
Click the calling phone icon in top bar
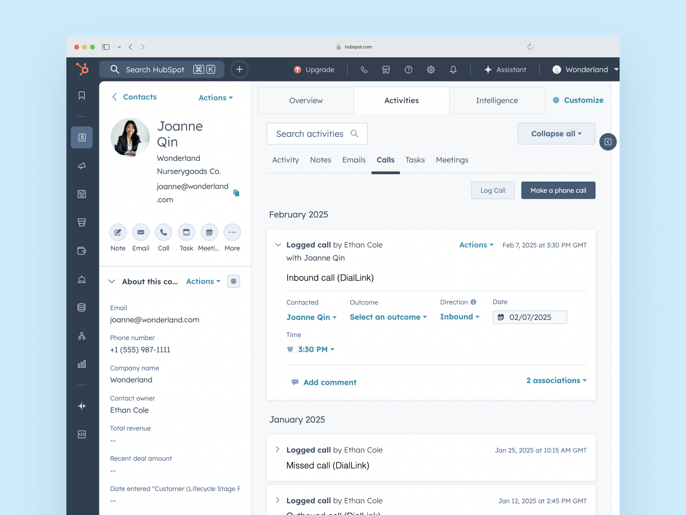(x=364, y=70)
